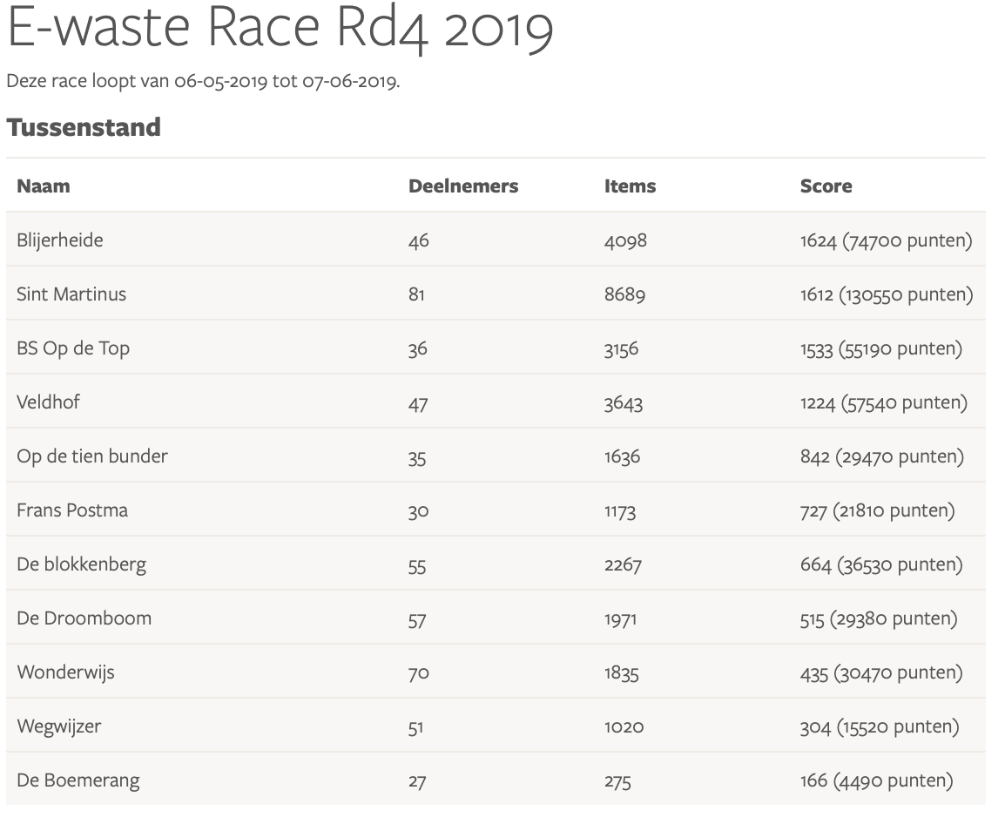Image resolution: width=1005 pixels, height=824 pixels.
Task: Select De Boemerang at table bottom
Action: pos(78,780)
